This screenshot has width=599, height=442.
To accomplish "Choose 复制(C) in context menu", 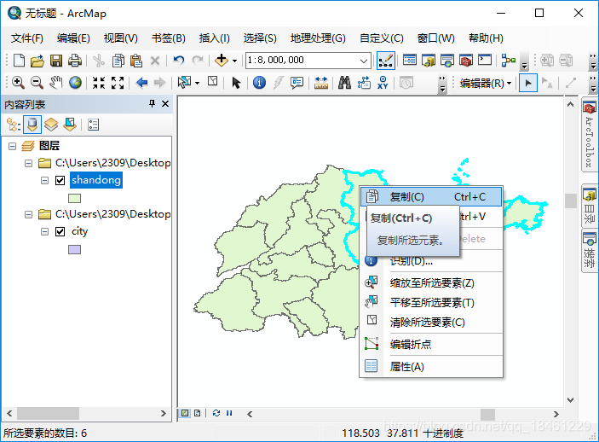I will coord(431,197).
